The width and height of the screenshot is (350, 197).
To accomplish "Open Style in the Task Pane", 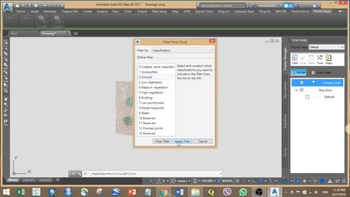I will [x=303, y=60].
